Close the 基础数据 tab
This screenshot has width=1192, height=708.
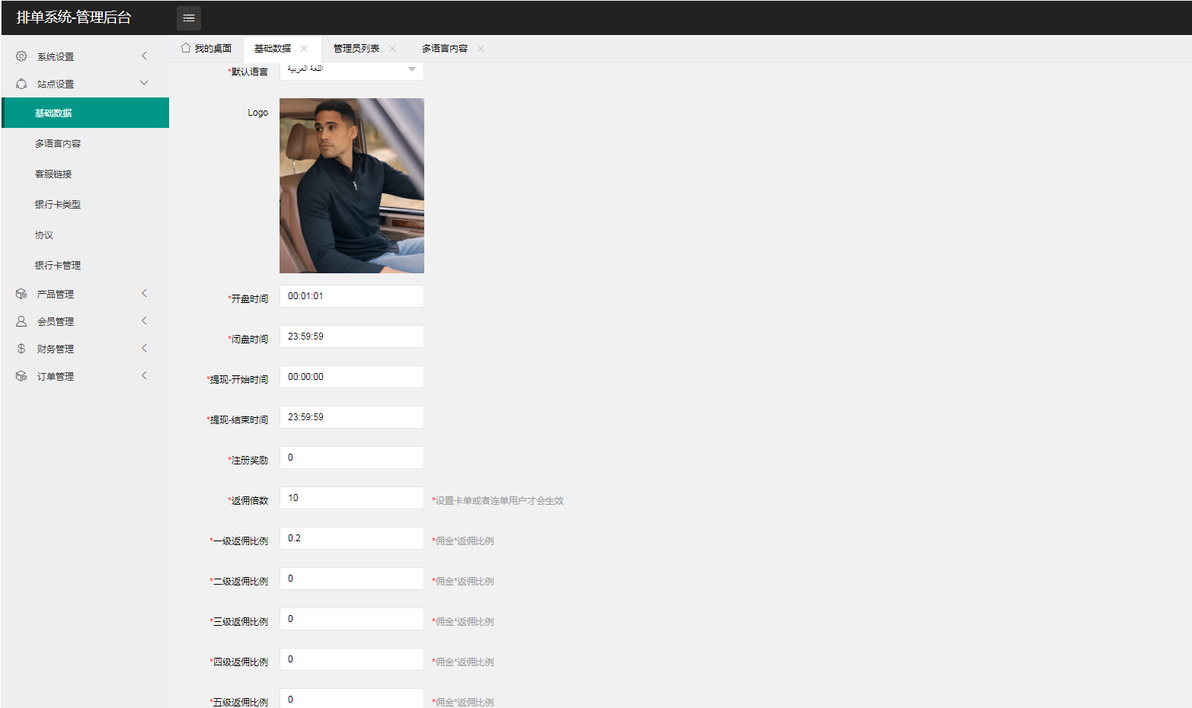coord(304,48)
